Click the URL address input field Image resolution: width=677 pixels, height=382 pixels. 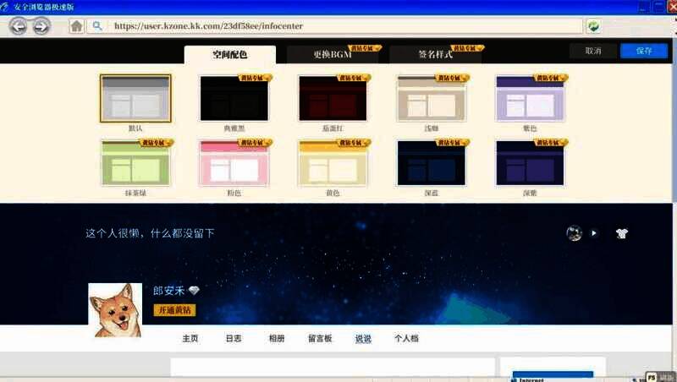338,26
